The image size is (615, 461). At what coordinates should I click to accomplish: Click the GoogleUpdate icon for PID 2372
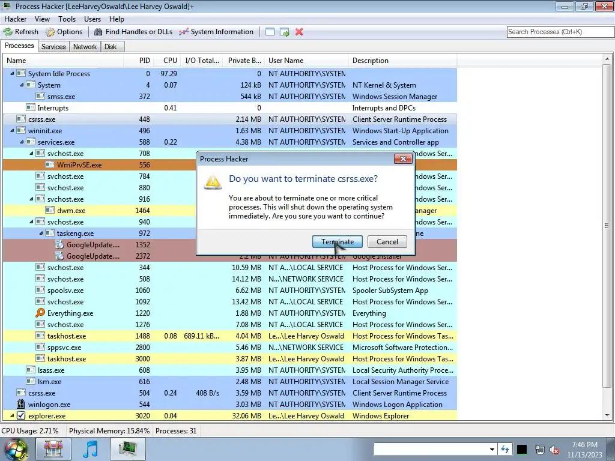tap(59, 256)
